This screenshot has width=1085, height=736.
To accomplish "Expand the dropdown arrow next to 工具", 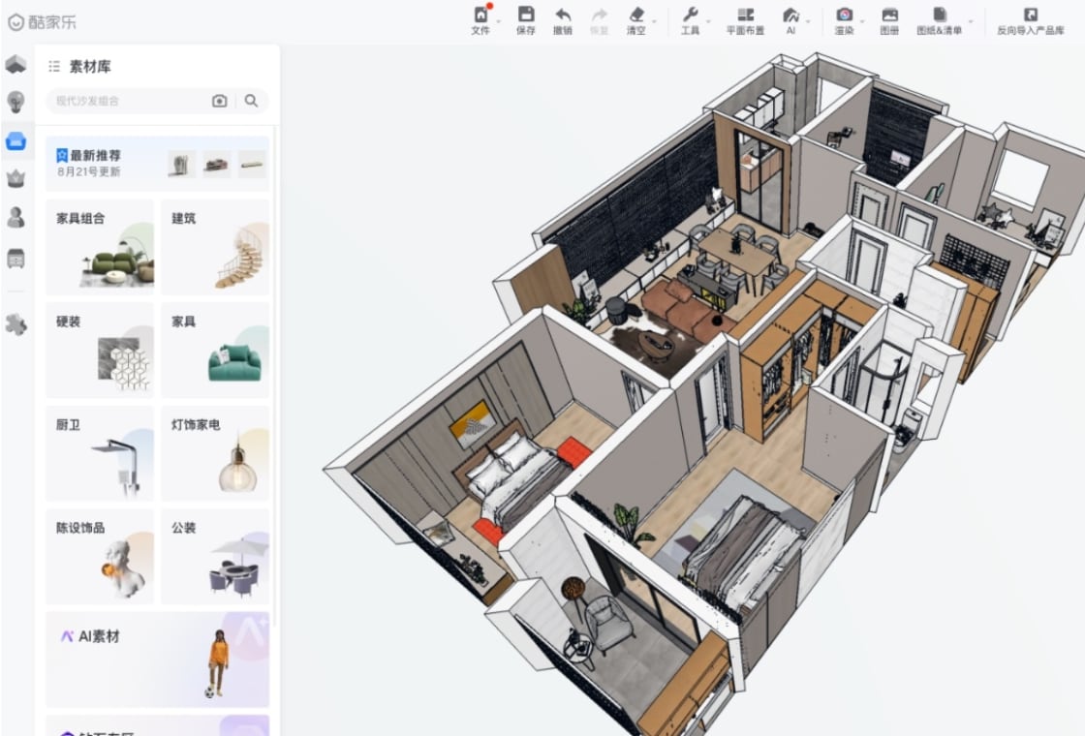I will pyautogui.click(x=708, y=21).
